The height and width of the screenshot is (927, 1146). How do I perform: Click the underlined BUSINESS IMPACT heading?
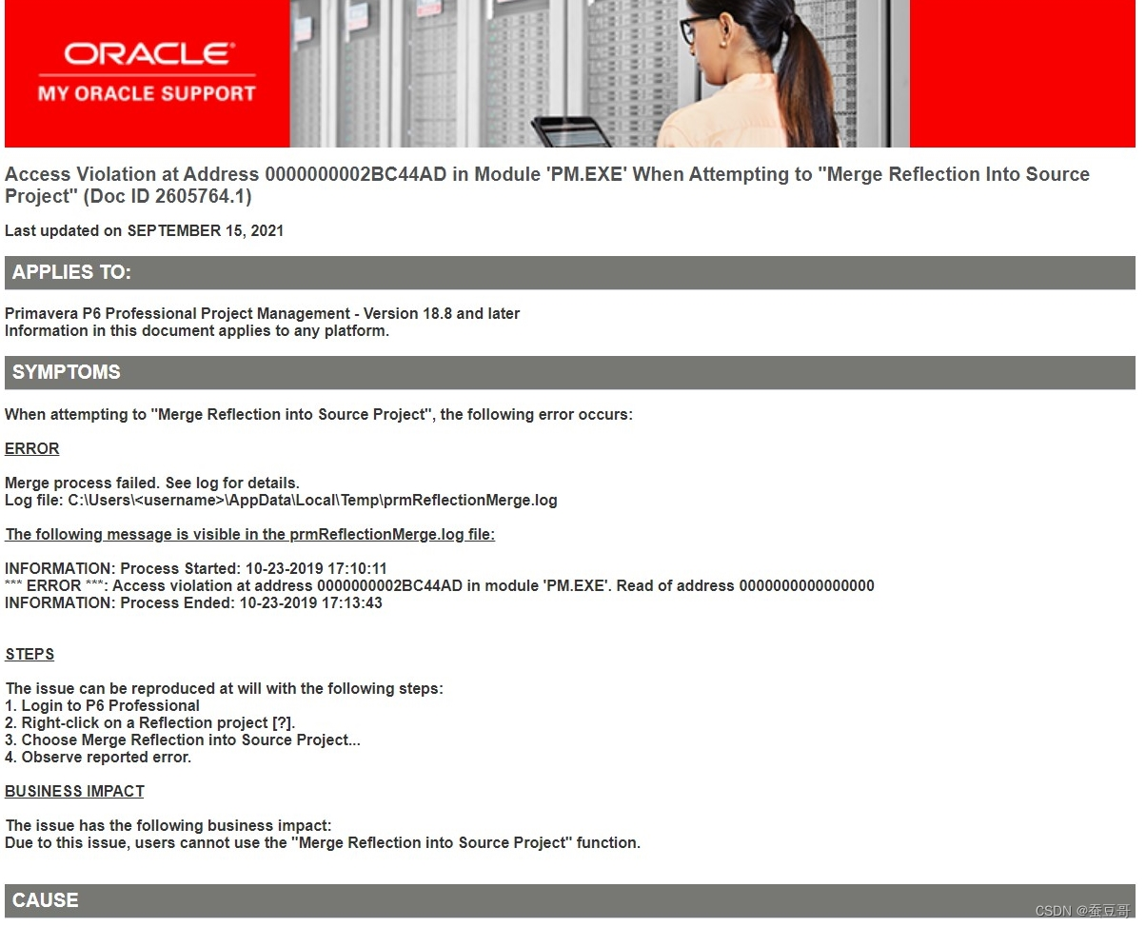tap(75, 792)
